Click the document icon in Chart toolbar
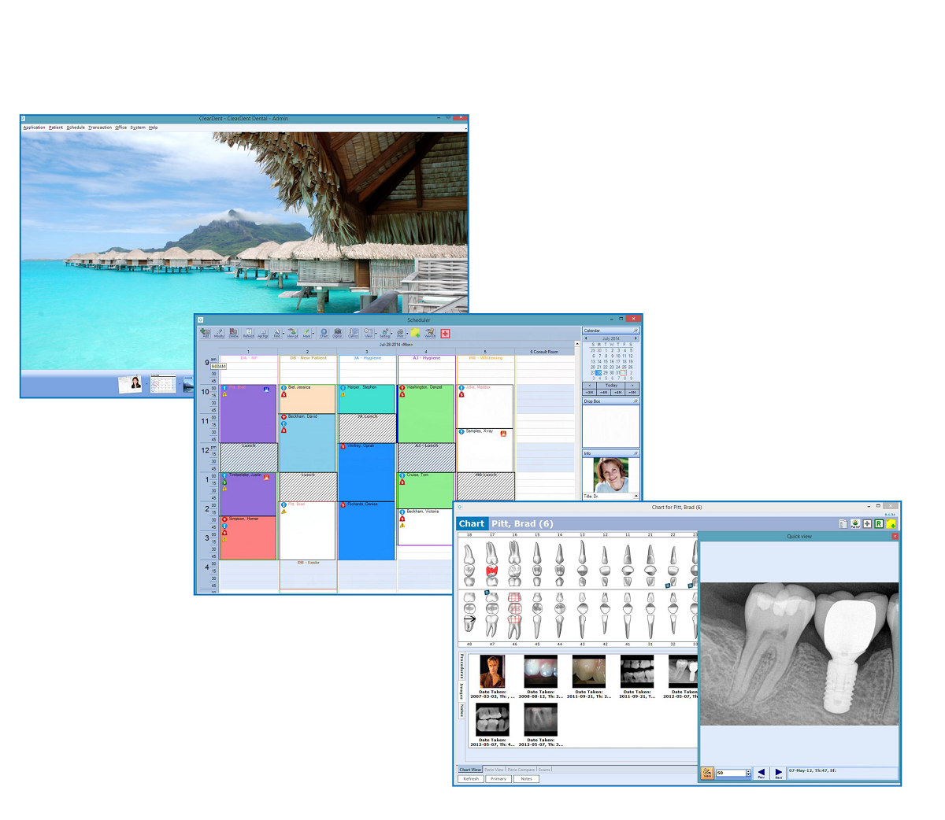Screen dimensions: 945x820 pos(843,523)
